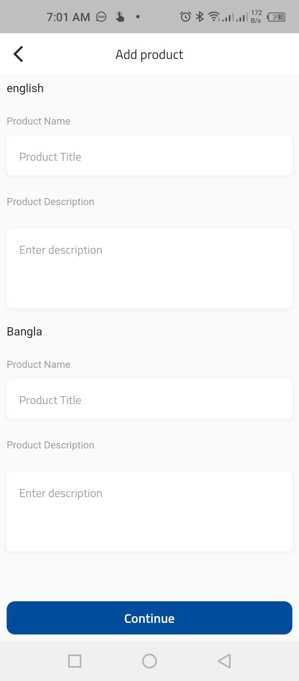Tap the english Product Name label
Image resolution: width=299 pixels, height=681 pixels.
[x=39, y=121]
